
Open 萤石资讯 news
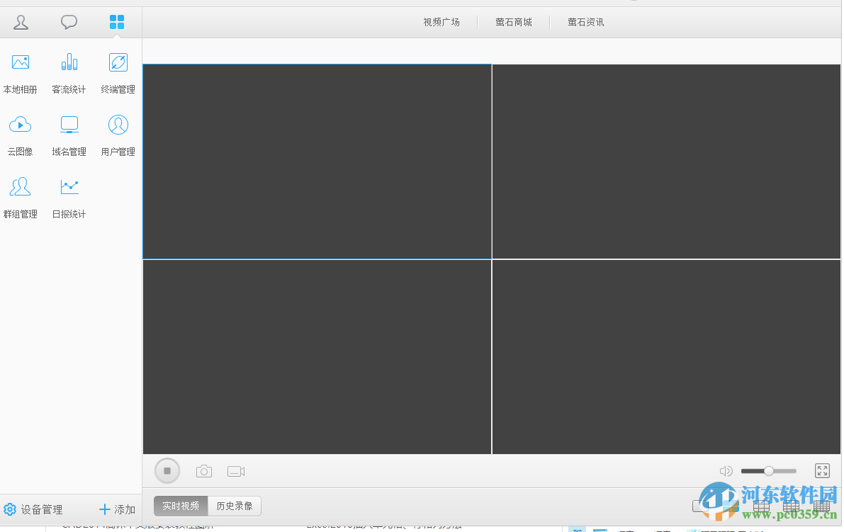(585, 22)
